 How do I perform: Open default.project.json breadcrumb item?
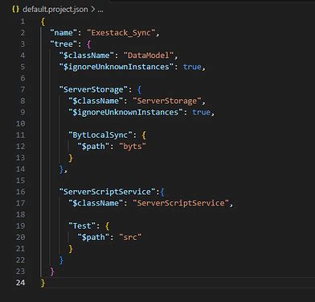click(x=55, y=10)
